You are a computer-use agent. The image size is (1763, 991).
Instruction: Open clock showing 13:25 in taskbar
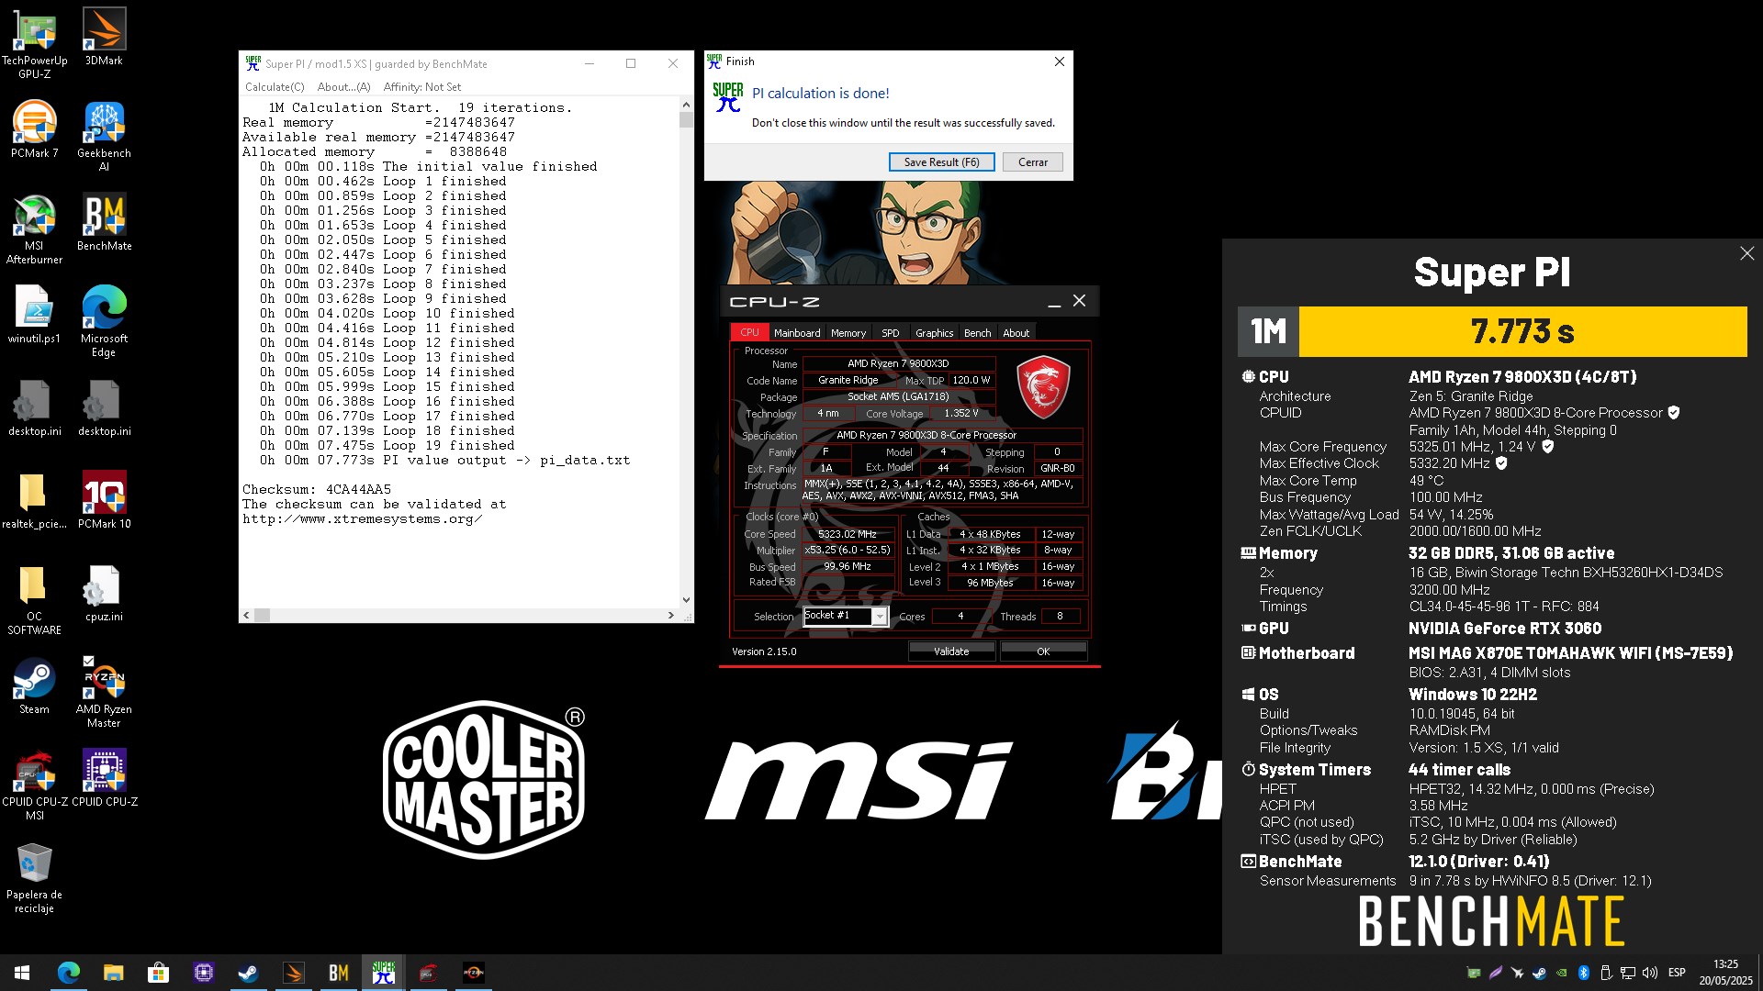point(1725,973)
